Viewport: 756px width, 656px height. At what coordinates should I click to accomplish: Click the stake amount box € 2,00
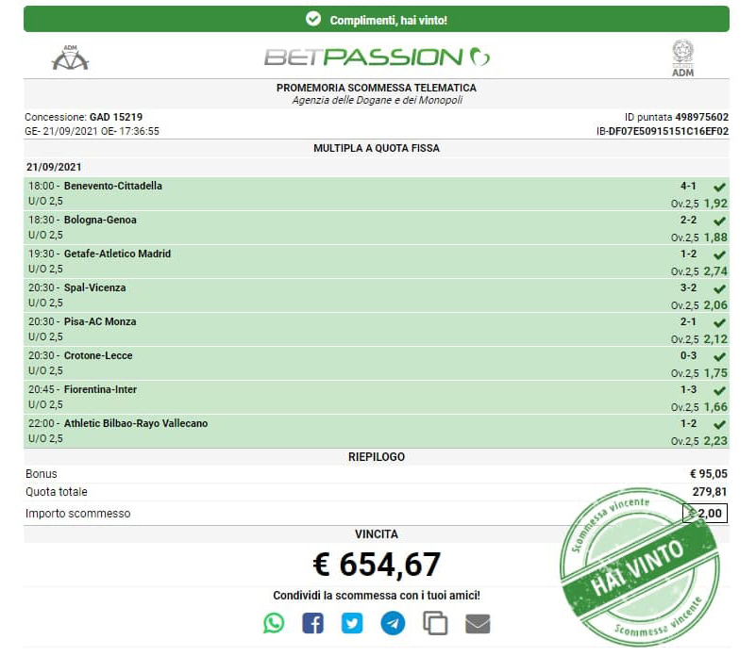[x=705, y=513]
